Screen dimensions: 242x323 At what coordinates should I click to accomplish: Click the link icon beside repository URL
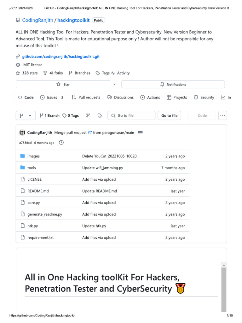click(18, 57)
